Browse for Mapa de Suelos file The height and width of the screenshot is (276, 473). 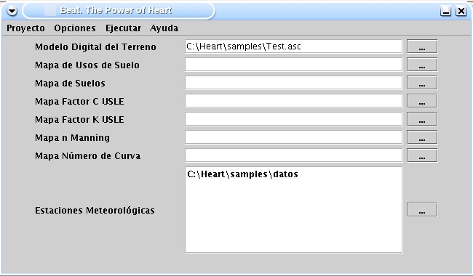tap(422, 83)
